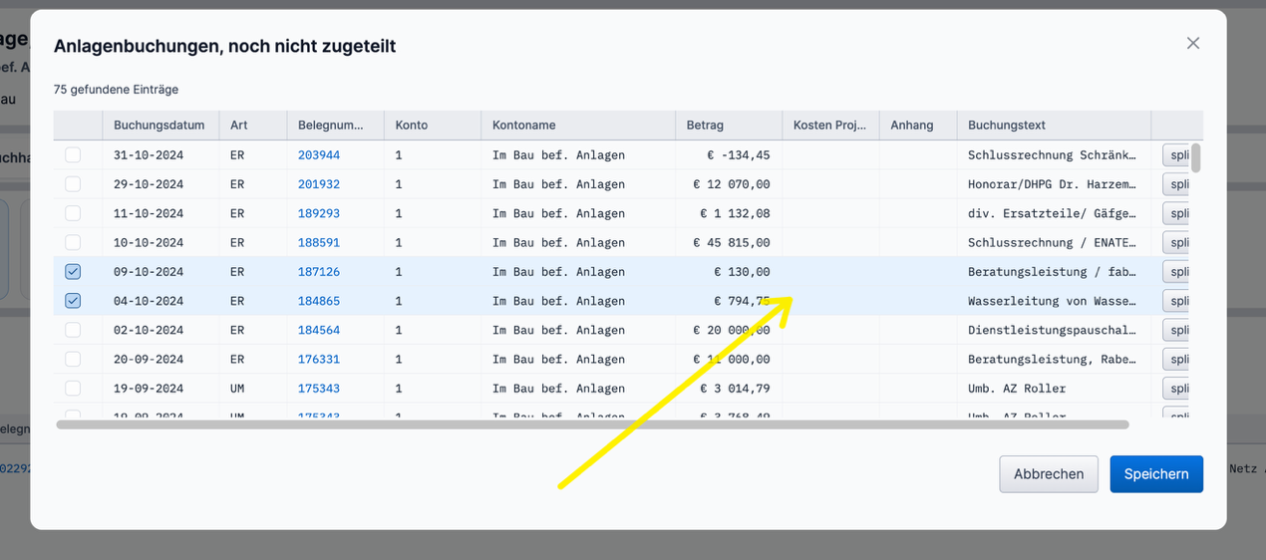The height and width of the screenshot is (560, 1266).
Task: Click booking text Honorar/DHPG Dr. Harzem
Action: click(1053, 184)
